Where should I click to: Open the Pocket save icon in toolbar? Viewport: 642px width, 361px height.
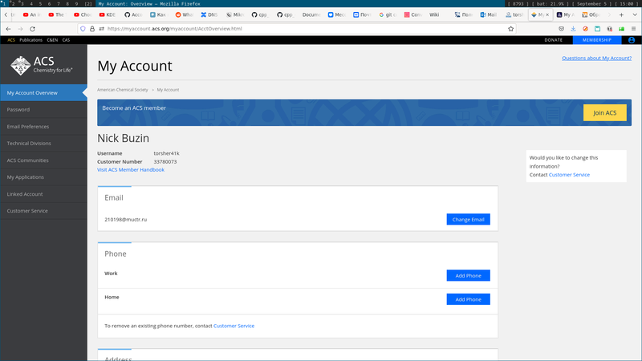(x=562, y=28)
